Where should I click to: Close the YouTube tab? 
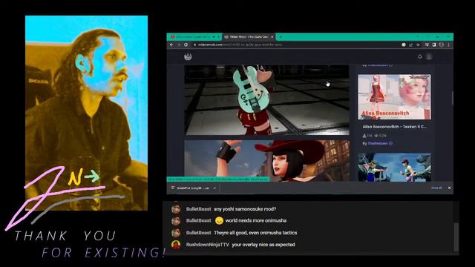[218, 37]
